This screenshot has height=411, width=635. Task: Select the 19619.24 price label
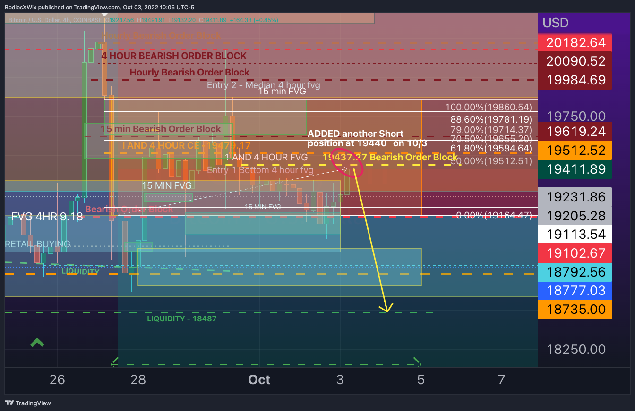coord(575,131)
